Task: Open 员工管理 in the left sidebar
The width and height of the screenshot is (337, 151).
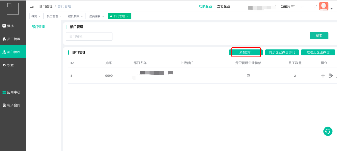Action: pos(13,39)
